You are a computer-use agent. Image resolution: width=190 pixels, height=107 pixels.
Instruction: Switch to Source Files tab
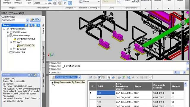click(44, 29)
